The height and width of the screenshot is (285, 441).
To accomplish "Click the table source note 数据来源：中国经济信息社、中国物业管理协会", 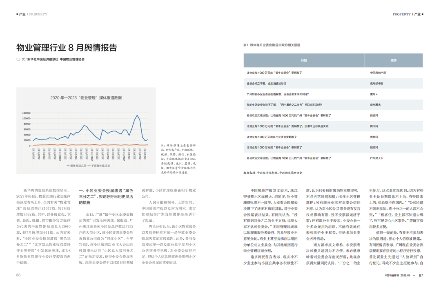I will click(273, 173).
